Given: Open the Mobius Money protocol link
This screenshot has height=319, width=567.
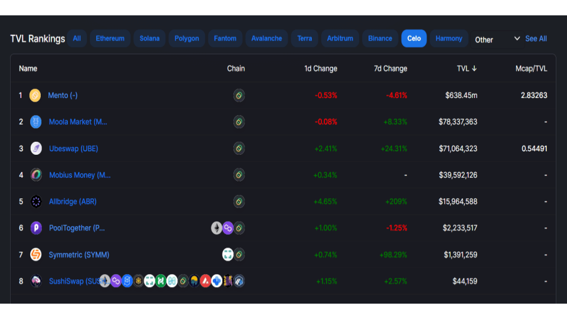Looking at the screenshot, I should pos(80,175).
